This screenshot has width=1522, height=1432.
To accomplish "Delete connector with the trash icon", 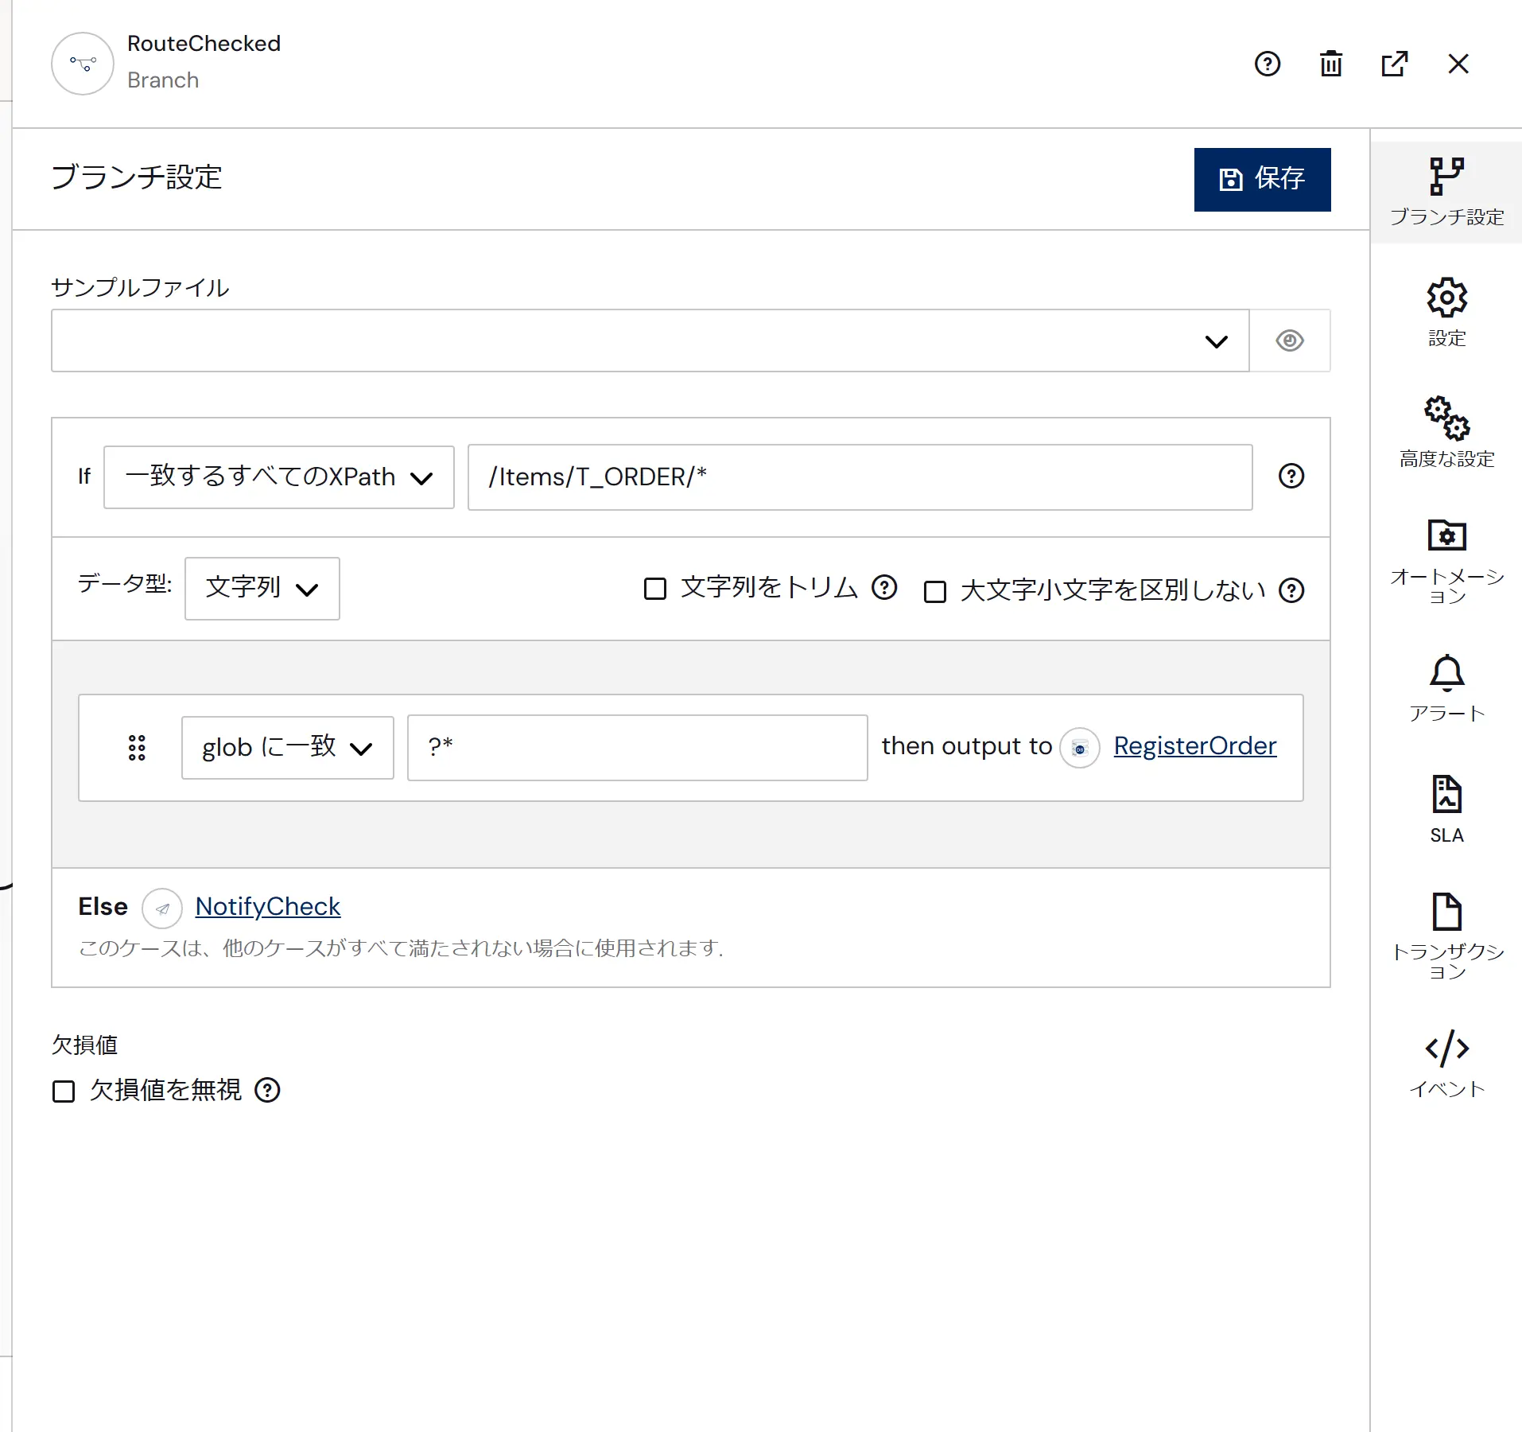I will 1331,64.
